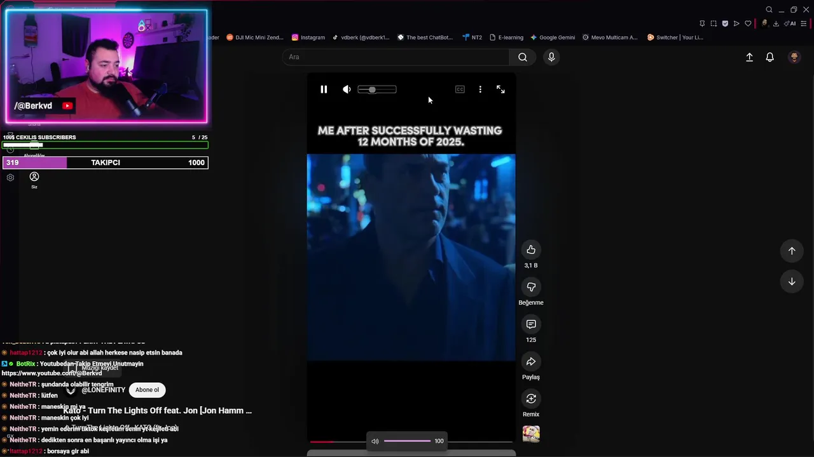The image size is (814, 457).
Task: Click NeitheTR's 'lütfen' chat message
Action: pyautogui.click(x=49, y=395)
